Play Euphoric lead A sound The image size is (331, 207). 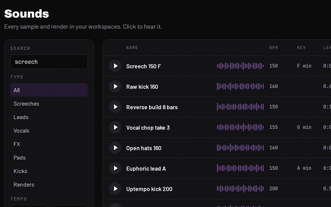click(x=115, y=168)
